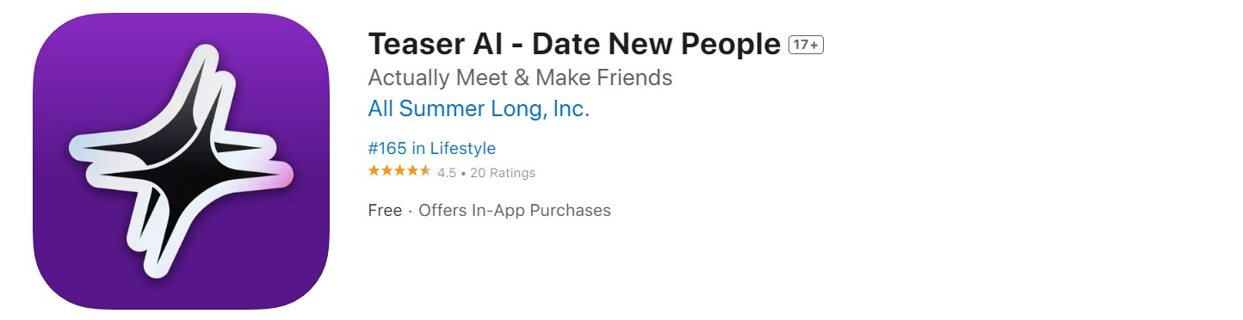This screenshot has width=1243, height=320.
Task: Select the half-filled fifth rating star
Action: tap(425, 171)
